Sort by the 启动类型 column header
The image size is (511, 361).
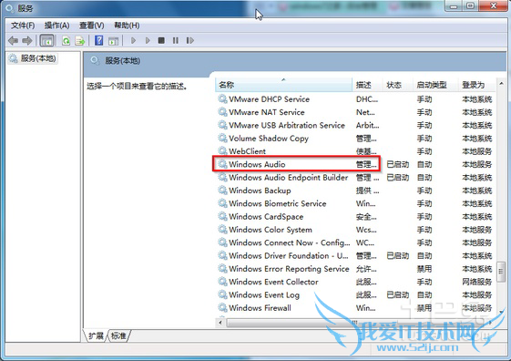[x=434, y=85]
